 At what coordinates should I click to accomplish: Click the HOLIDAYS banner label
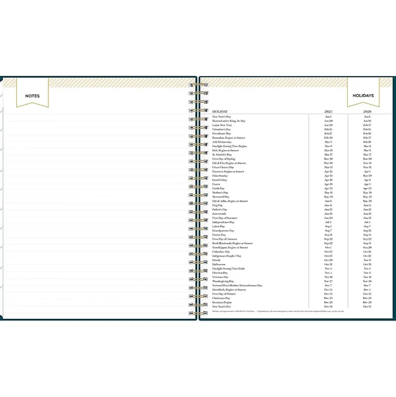pyautogui.click(x=363, y=96)
